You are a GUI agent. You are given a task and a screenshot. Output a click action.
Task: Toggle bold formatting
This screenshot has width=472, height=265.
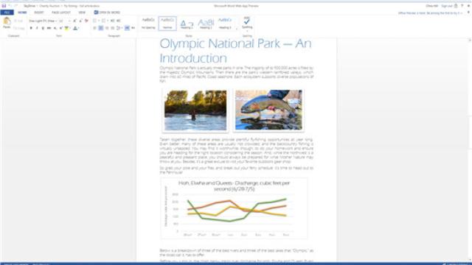pyautogui.click(x=31, y=28)
